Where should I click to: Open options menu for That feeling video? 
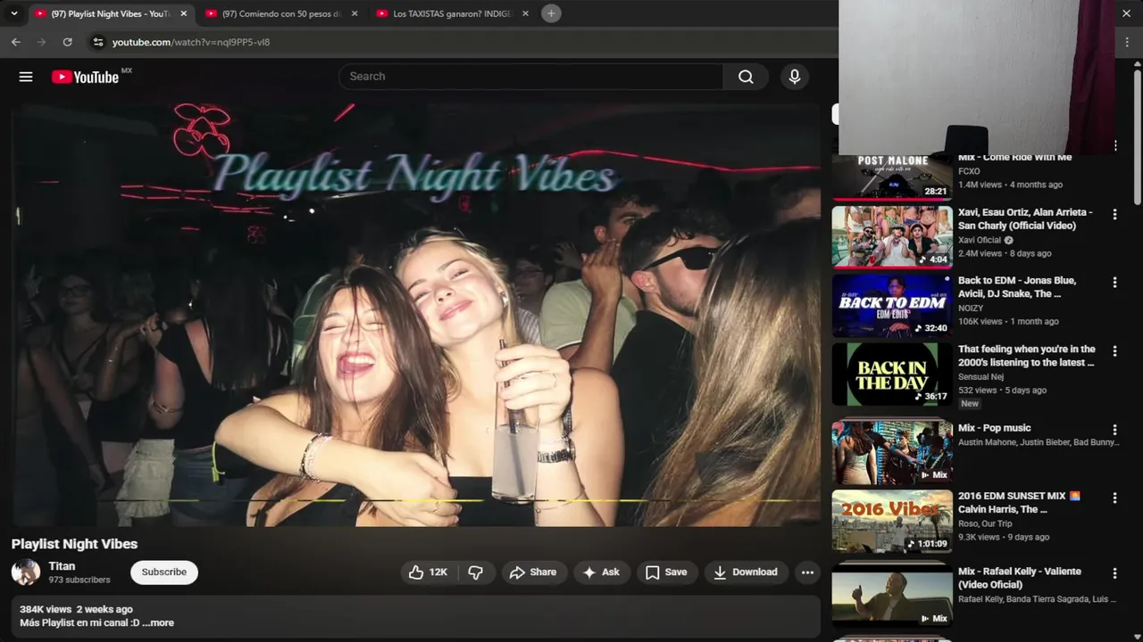click(x=1114, y=351)
